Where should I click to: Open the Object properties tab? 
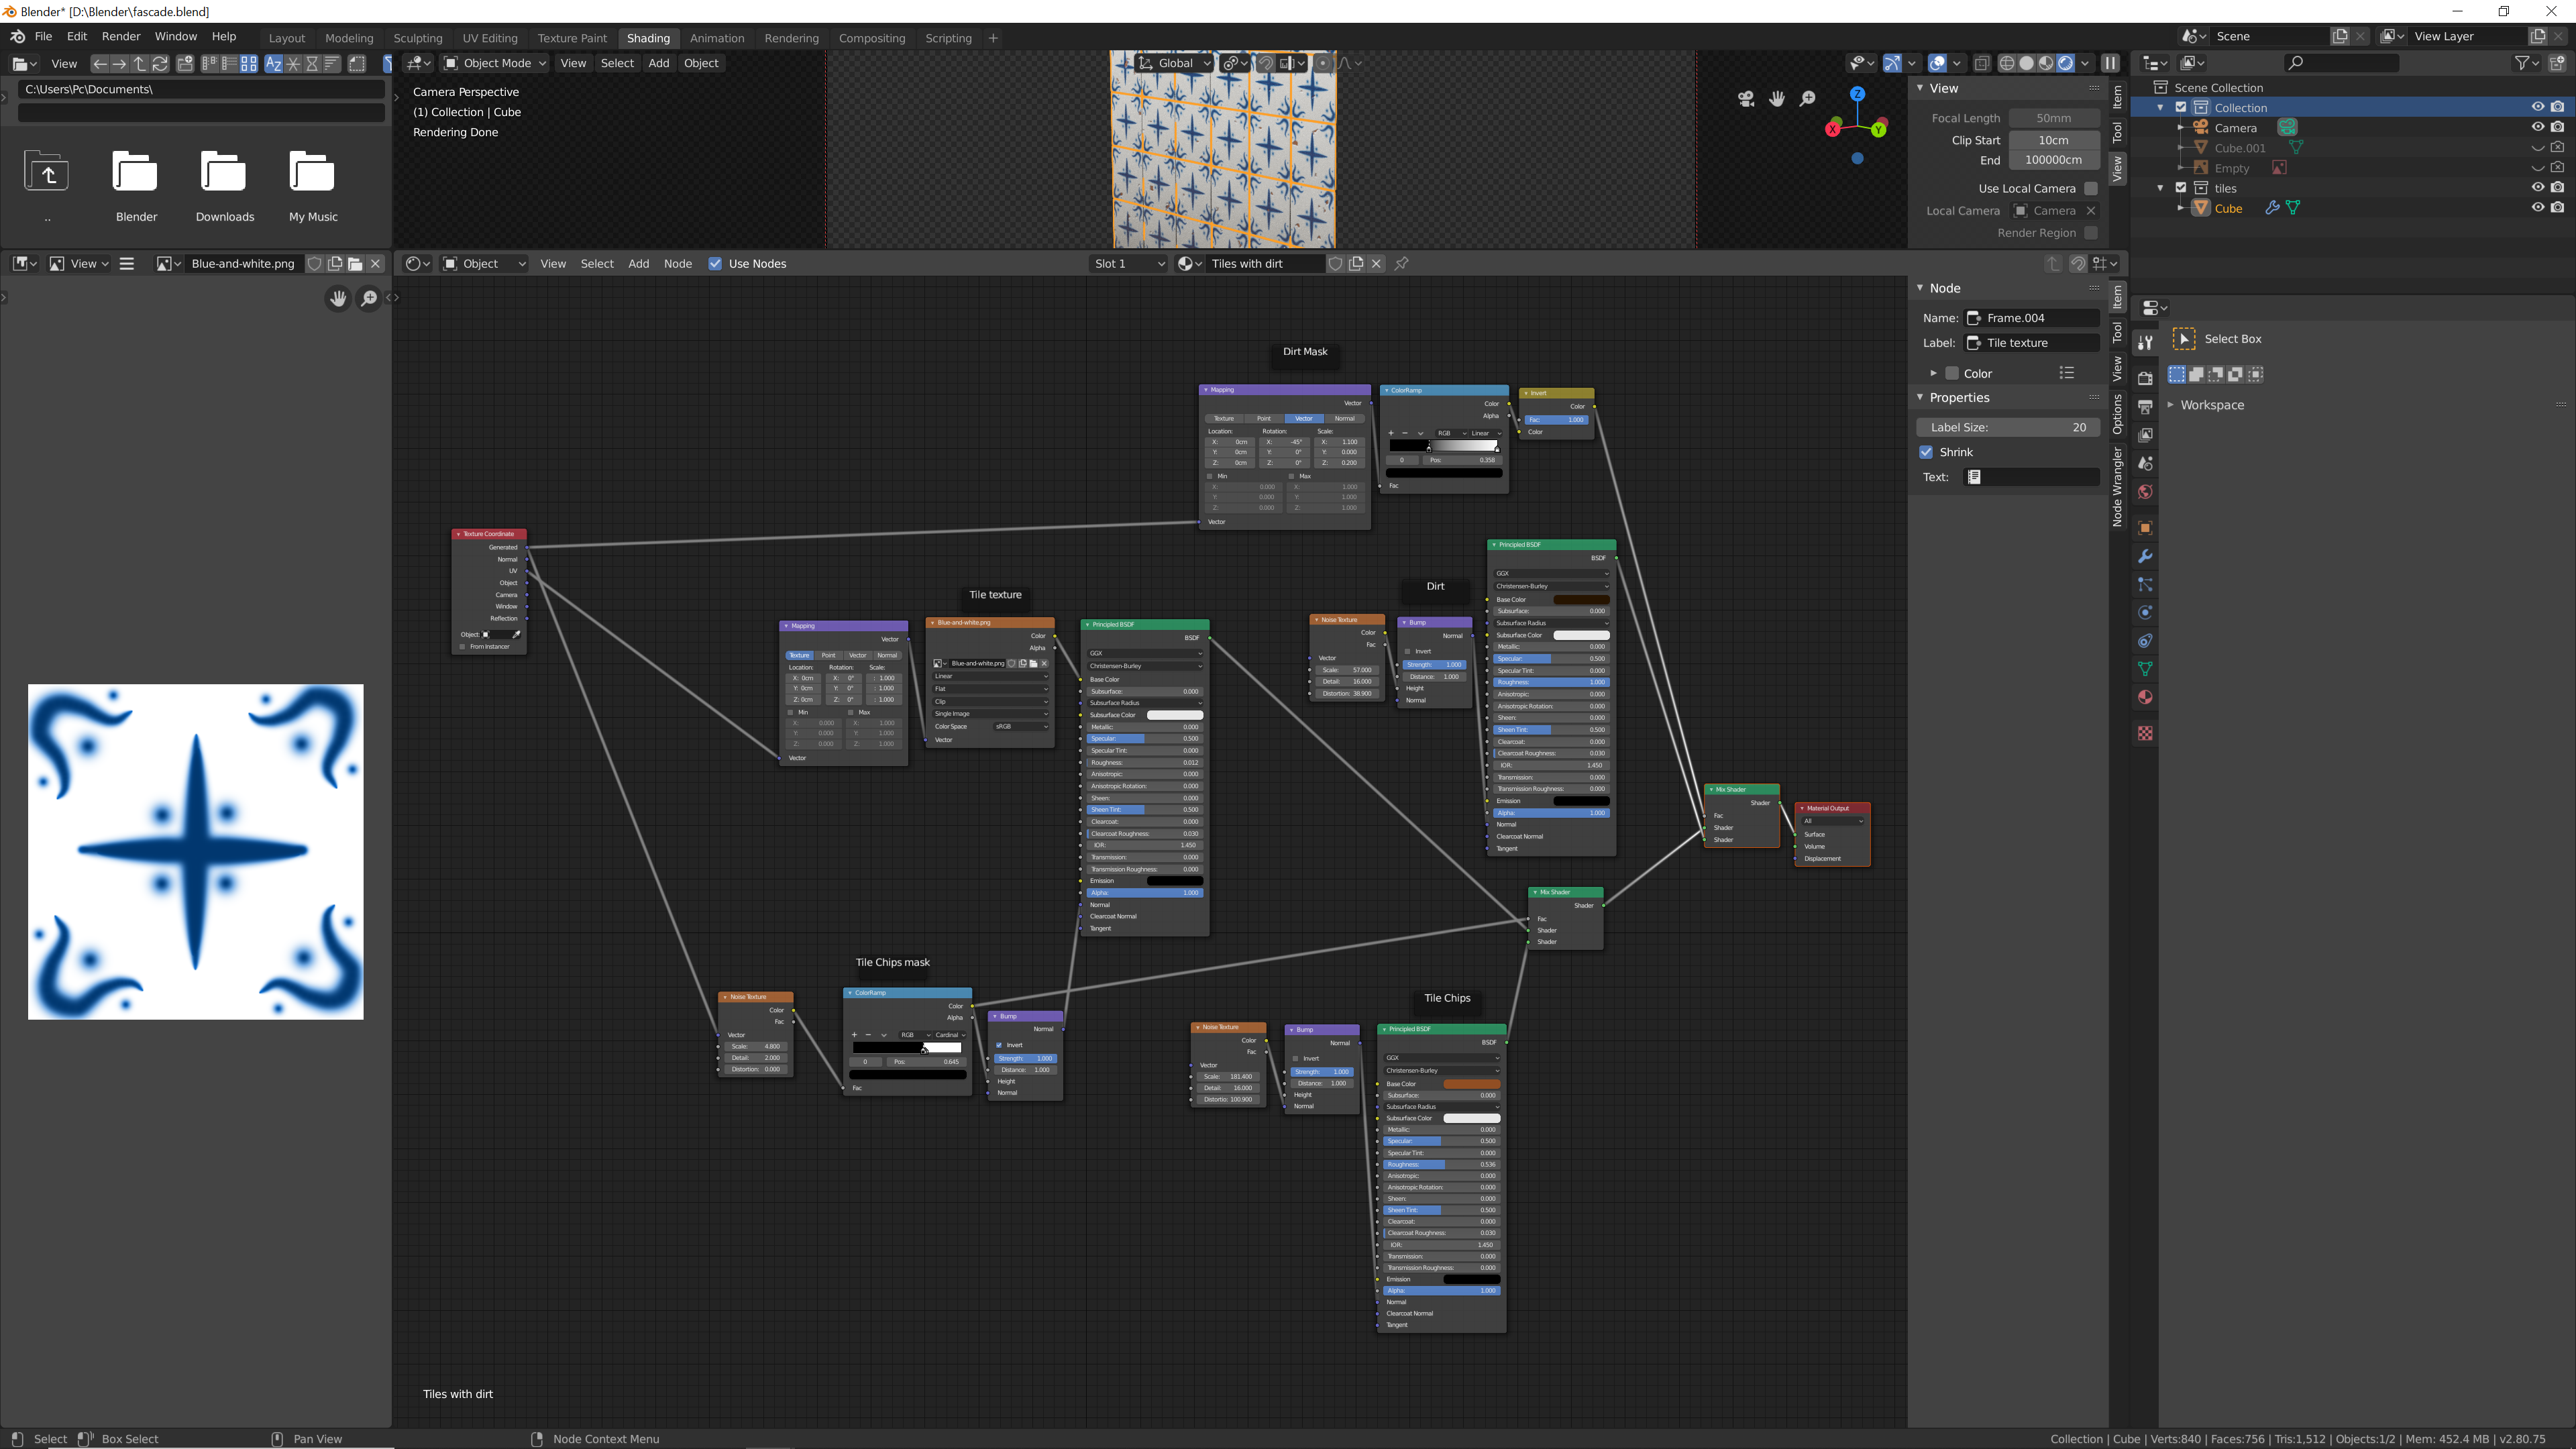coord(2145,528)
